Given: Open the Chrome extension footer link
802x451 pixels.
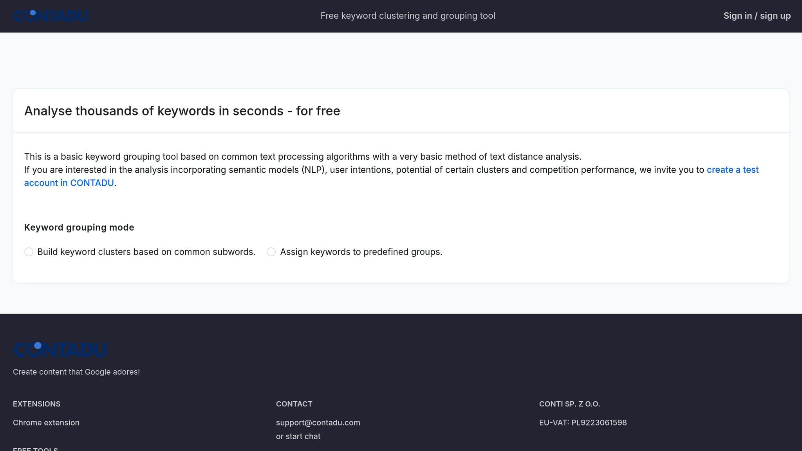Looking at the screenshot, I should coord(46,423).
